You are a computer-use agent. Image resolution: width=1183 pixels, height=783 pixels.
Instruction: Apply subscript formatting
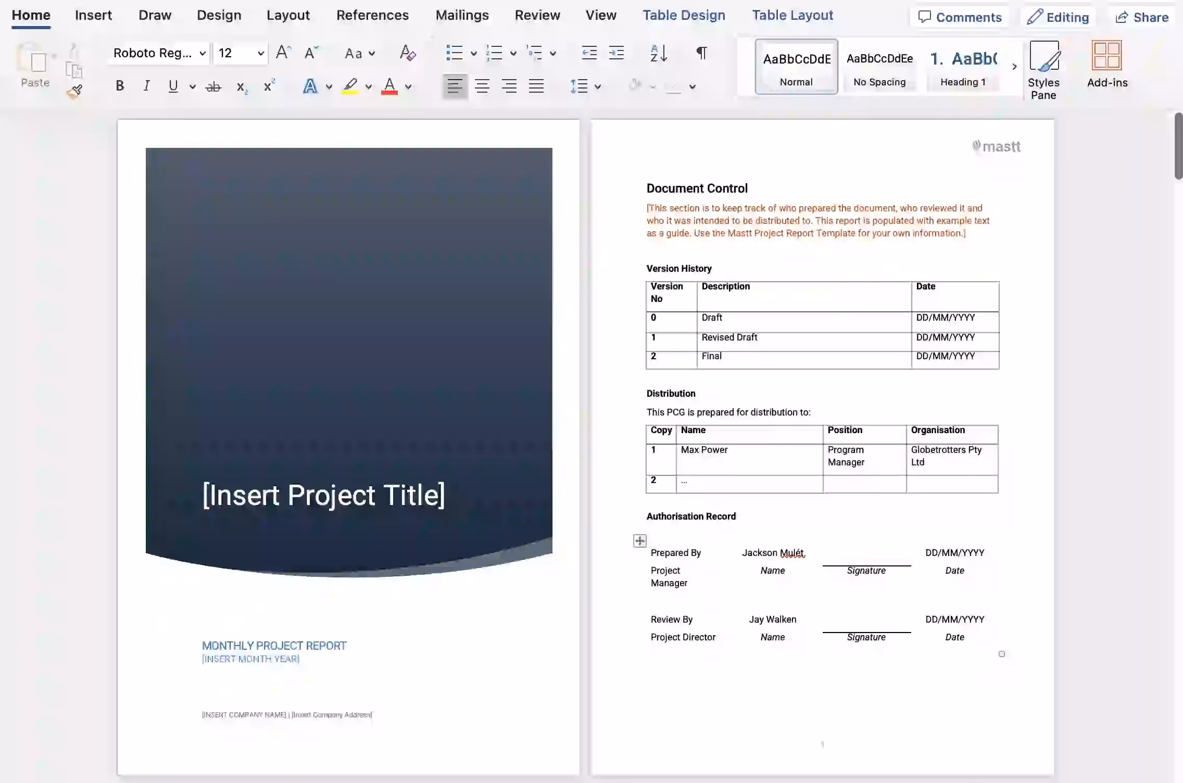(242, 87)
